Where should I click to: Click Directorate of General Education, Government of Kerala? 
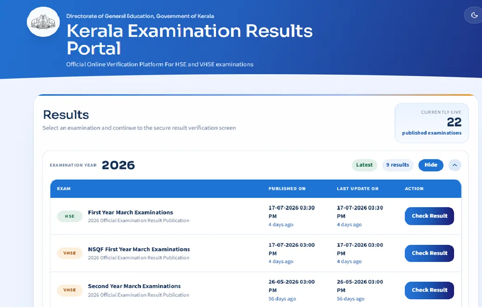[x=140, y=16]
